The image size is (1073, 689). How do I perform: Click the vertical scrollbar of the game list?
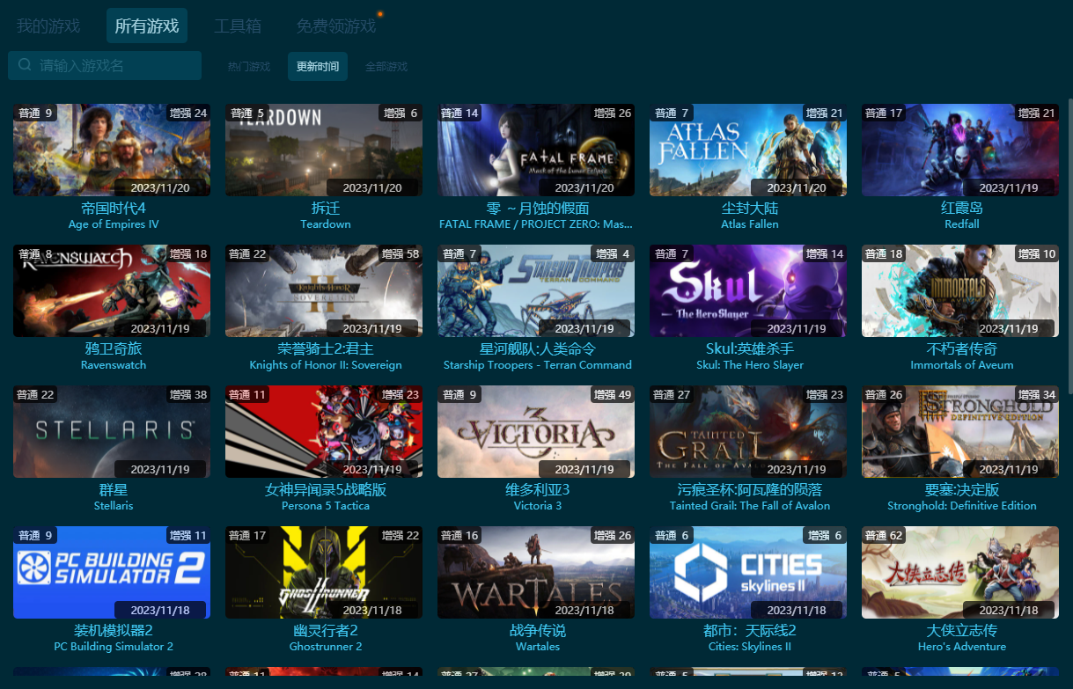(1069, 246)
